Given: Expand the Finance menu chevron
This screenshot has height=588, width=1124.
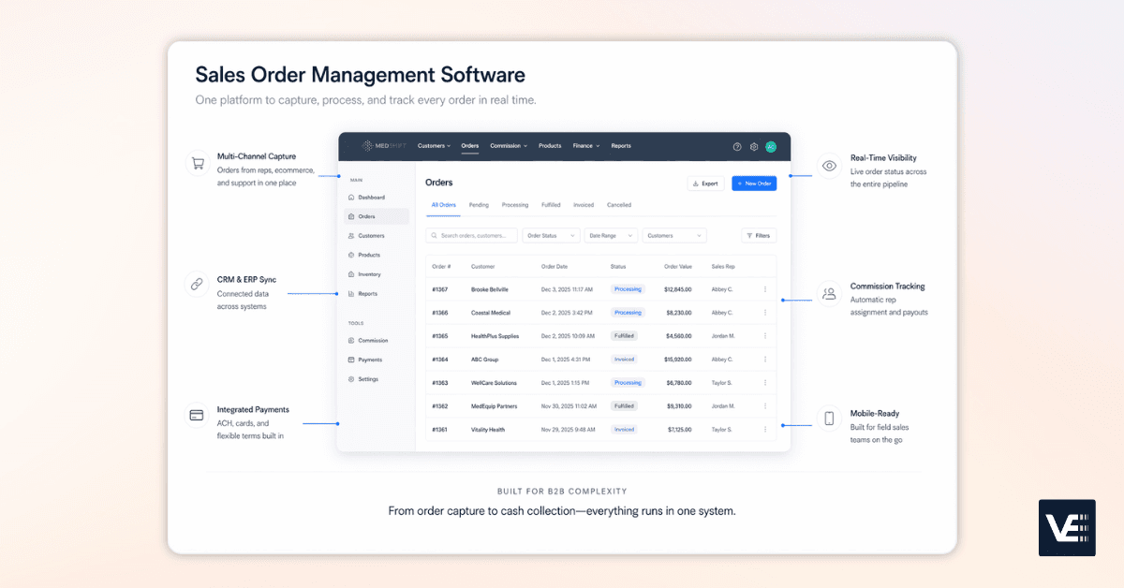Looking at the screenshot, I should coord(598,146).
